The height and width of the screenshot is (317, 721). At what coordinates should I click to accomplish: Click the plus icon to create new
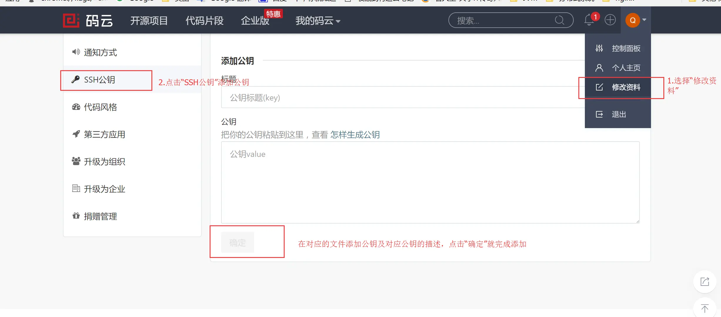[610, 20]
